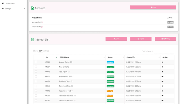
Task: Click the Remove button
Action: tap(166, 39)
